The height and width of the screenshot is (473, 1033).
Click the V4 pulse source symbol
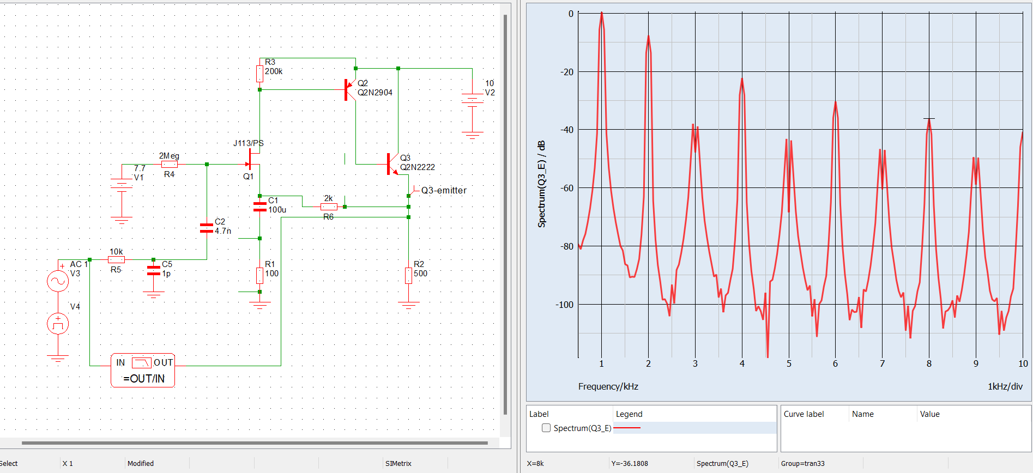tap(58, 324)
